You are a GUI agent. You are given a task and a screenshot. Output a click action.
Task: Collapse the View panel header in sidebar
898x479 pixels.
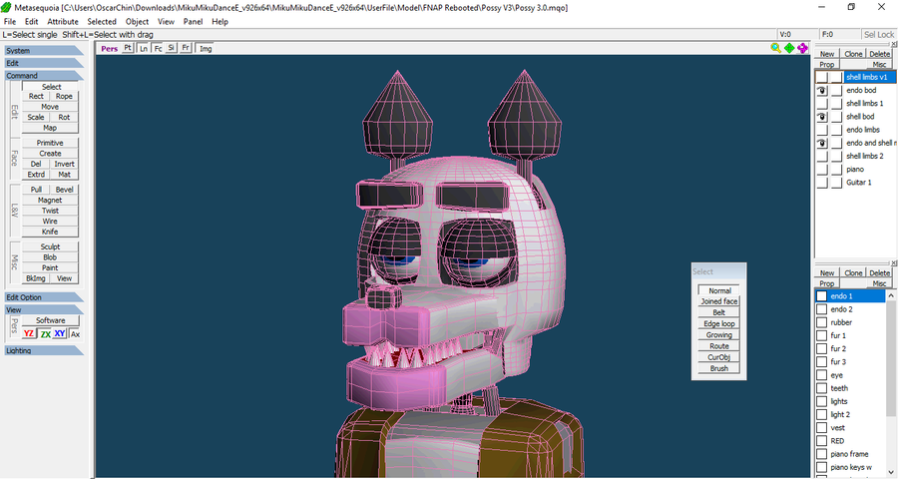point(44,309)
